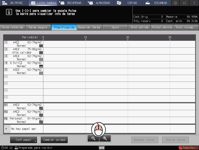Select the LISTA TAREAS tab
The image size is (199, 150).
[43, 3]
